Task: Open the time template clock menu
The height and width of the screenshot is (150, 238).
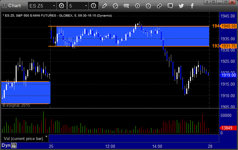Action: 93,6
